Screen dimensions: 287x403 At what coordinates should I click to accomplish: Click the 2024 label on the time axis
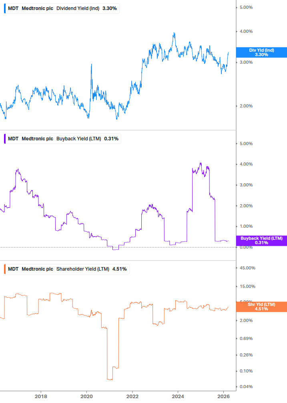point(178,396)
